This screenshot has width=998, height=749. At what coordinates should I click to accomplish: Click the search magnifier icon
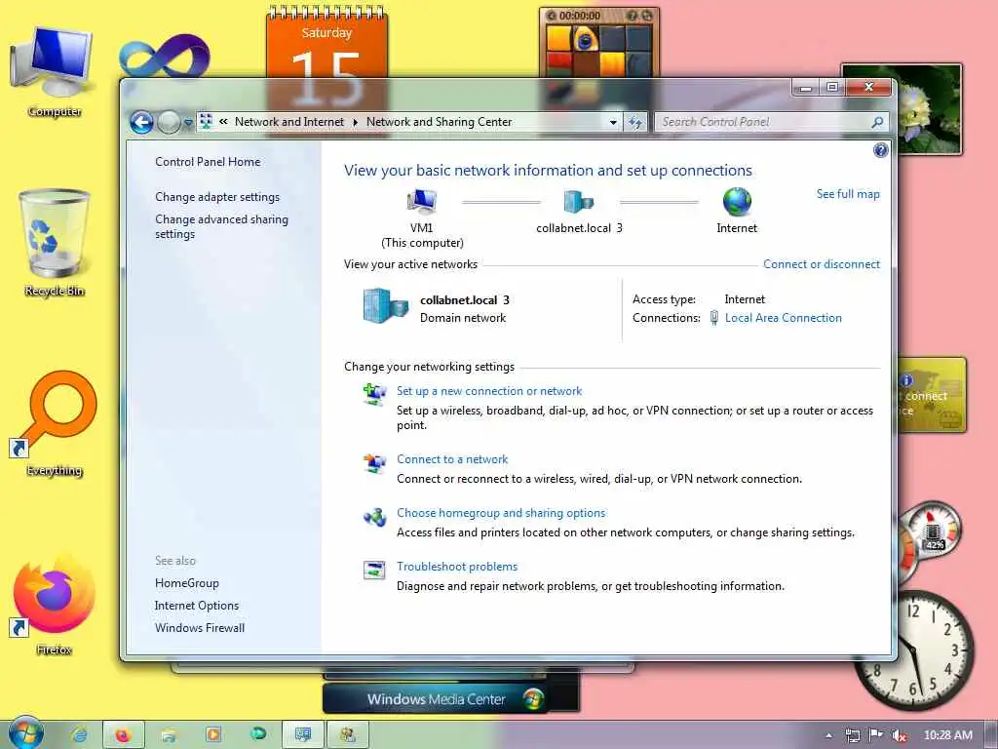[877, 122]
